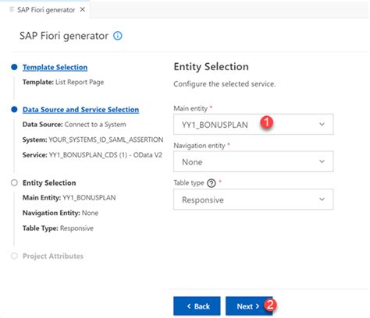This screenshot has width=370, height=318.
Task: Select the SAP Fiori generator tab
Action: (x=45, y=10)
